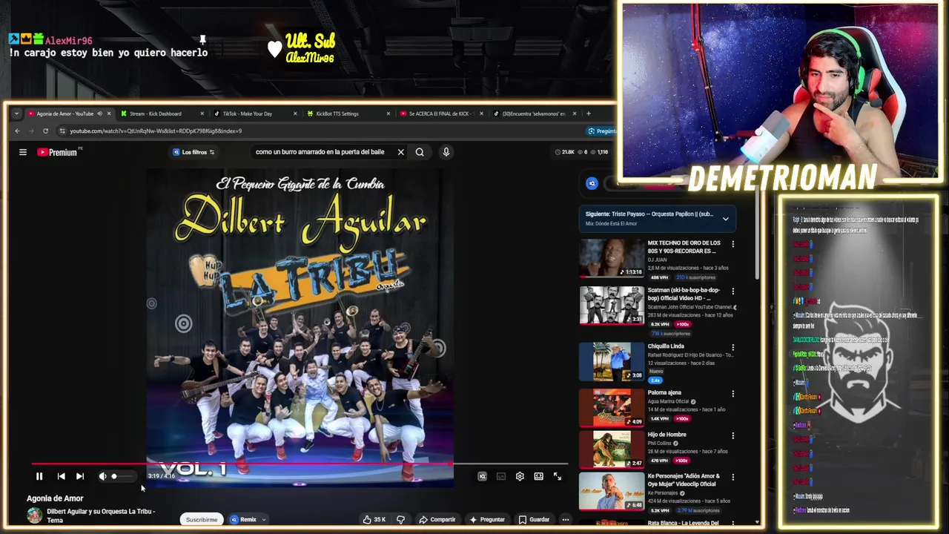Screen dimensions: 949x534
Task: Open Dilbert Aguilar channel avatar
Action: tap(35, 515)
